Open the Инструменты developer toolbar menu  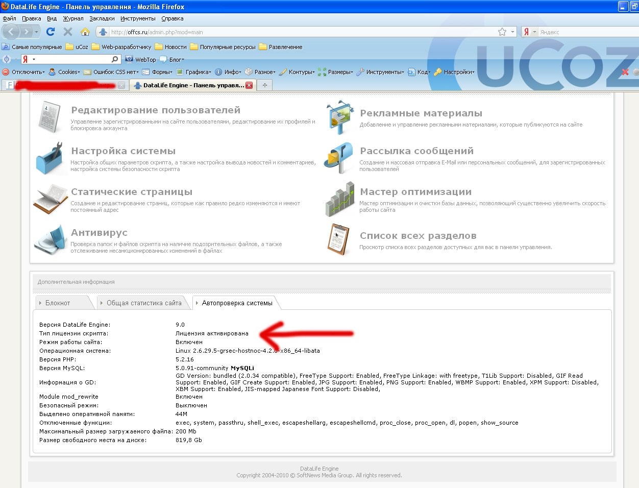coord(380,72)
